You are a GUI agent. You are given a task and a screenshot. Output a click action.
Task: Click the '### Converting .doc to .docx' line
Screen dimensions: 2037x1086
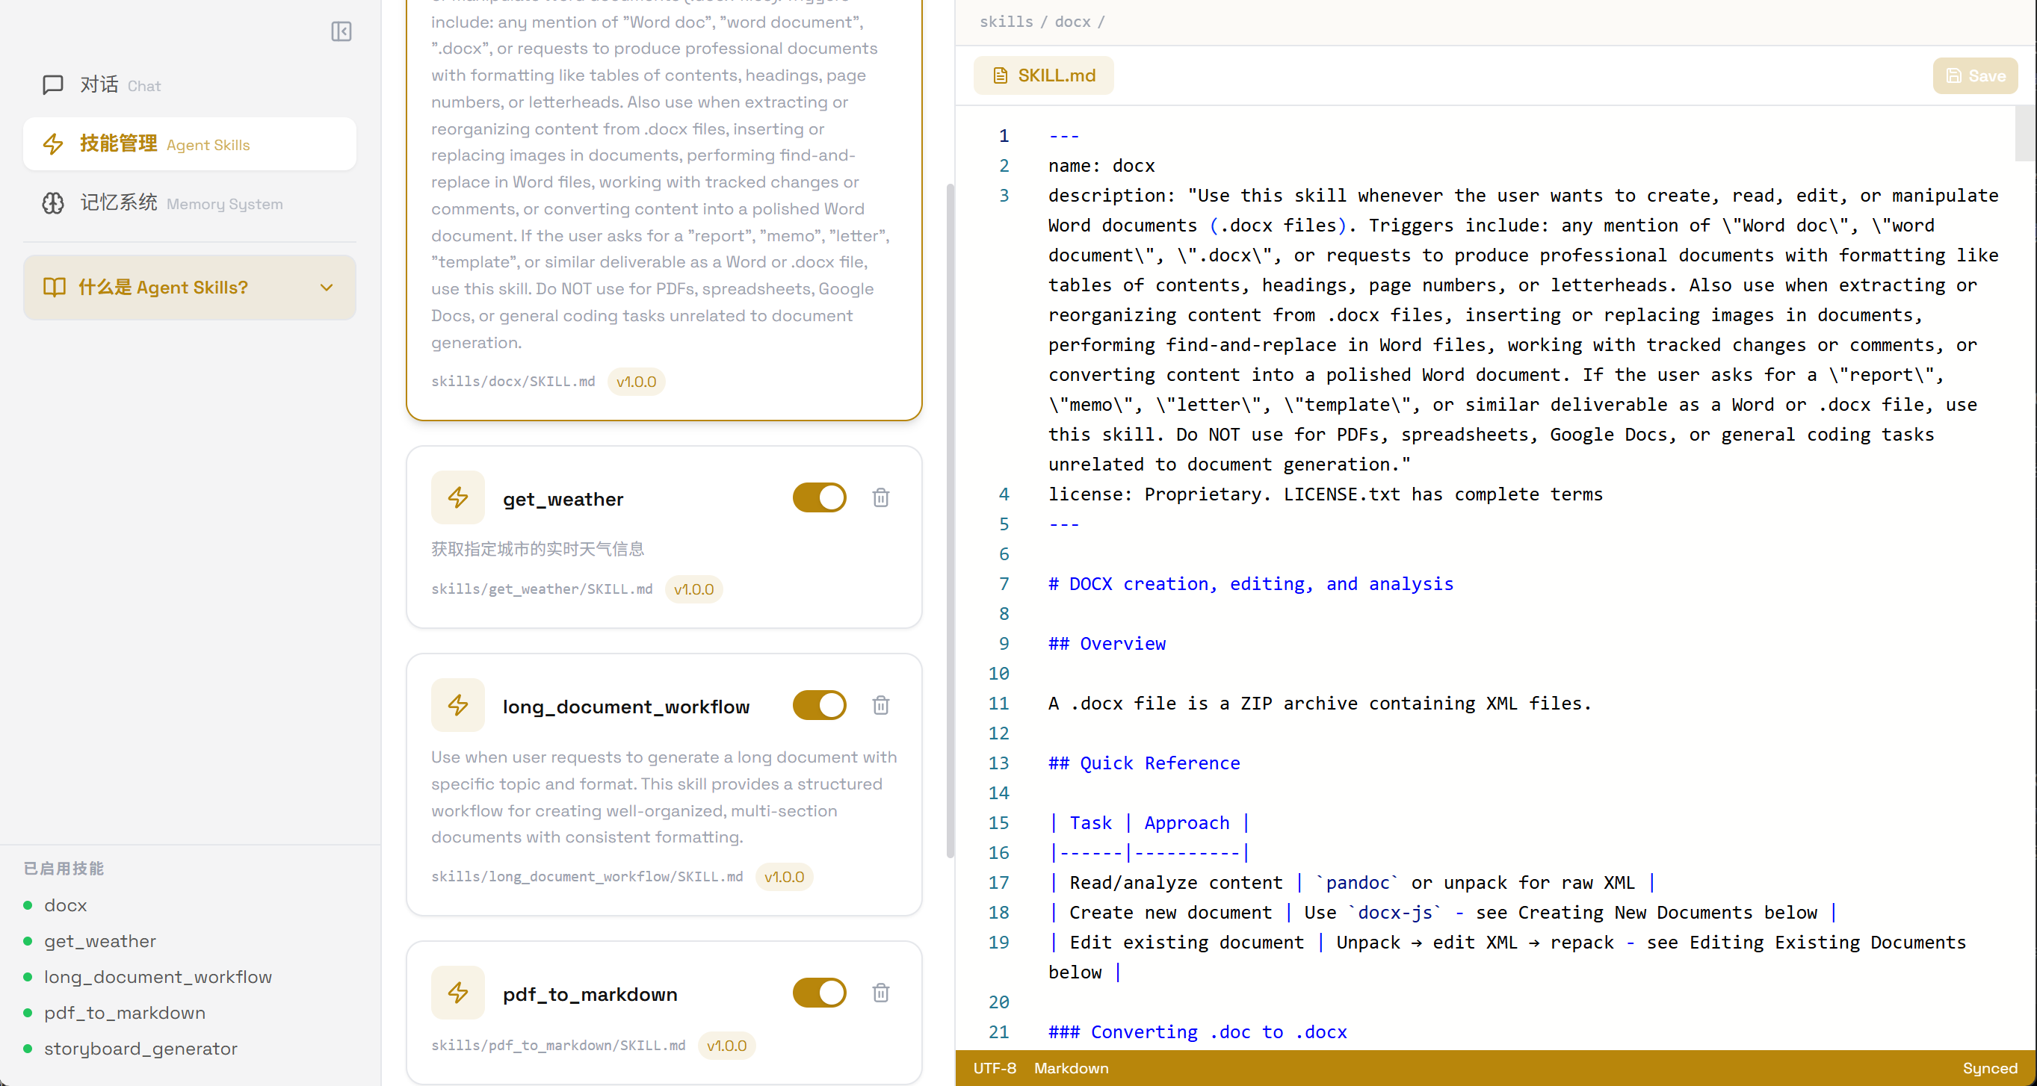tap(1197, 1031)
